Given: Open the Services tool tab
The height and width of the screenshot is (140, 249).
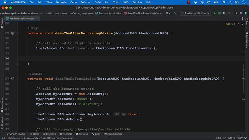Looking at the screenshot, I should click(82, 134).
